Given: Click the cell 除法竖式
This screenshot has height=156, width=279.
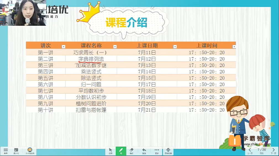Looking at the screenshot, I should (x=91, y=78).
